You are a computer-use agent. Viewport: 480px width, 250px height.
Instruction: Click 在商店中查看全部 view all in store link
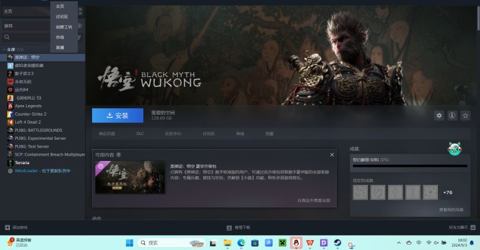click(314, 200)
